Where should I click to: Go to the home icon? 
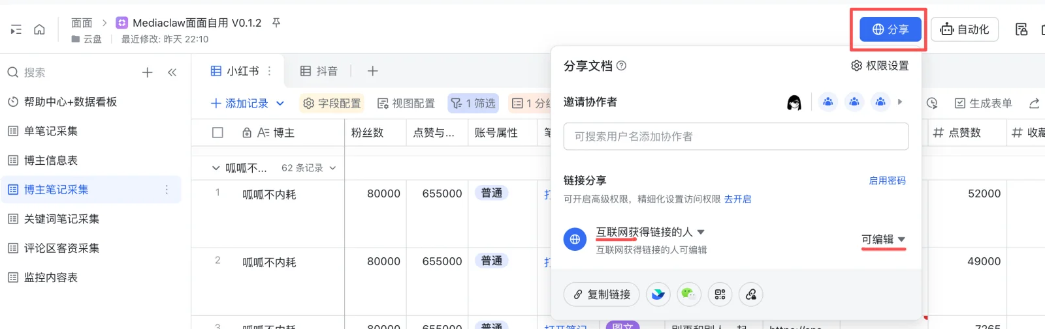click(x=39, y=29)
